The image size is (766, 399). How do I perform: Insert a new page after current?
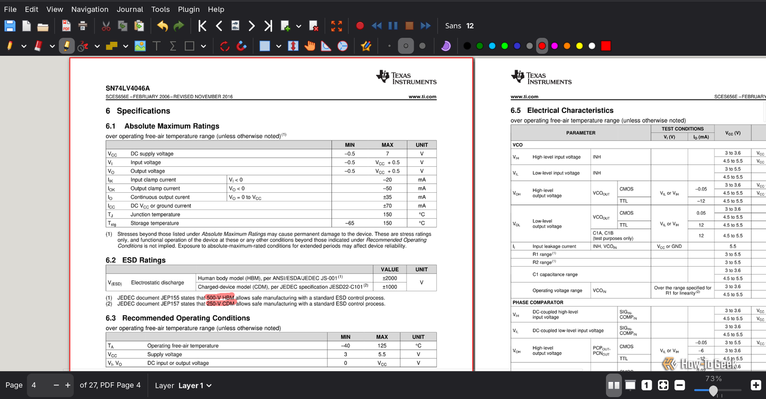click(286, 26)
